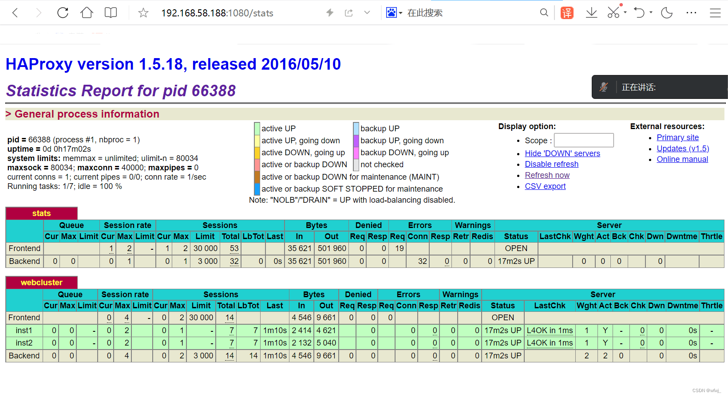Click inst1 LastChk 'L4OK in 1ms'

coord(550,330)
